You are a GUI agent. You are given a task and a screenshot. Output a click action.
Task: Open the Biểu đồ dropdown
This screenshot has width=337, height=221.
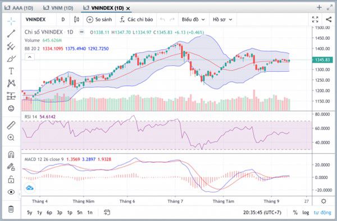coord(193,20)
